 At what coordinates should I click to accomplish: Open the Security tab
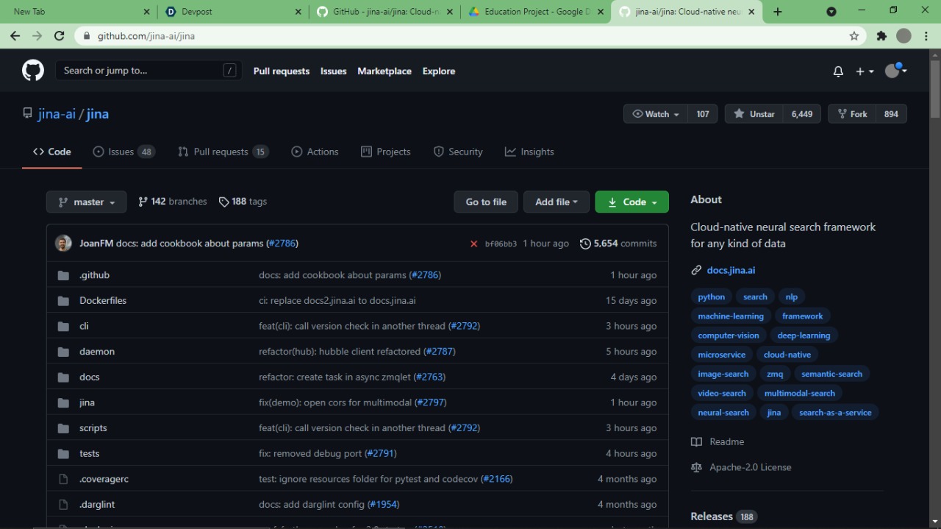click(458, 152)
